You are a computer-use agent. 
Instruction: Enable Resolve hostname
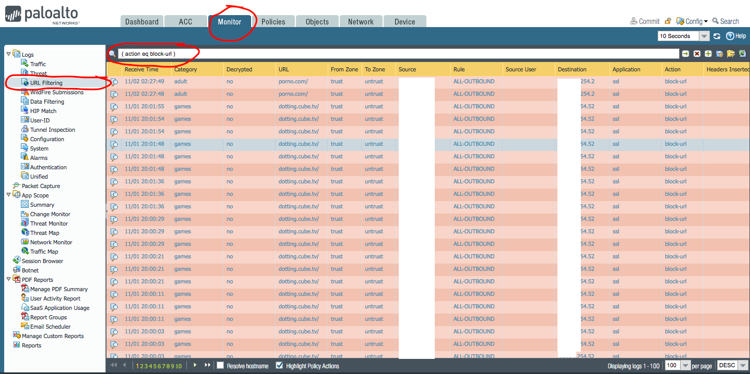point(220,366)
